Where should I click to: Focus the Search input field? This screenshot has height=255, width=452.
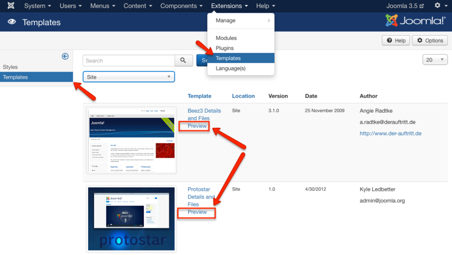(x=128, y=61)
